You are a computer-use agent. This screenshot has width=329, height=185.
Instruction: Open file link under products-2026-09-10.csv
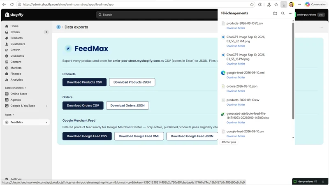pyautogui.click(x=236, y=105)
